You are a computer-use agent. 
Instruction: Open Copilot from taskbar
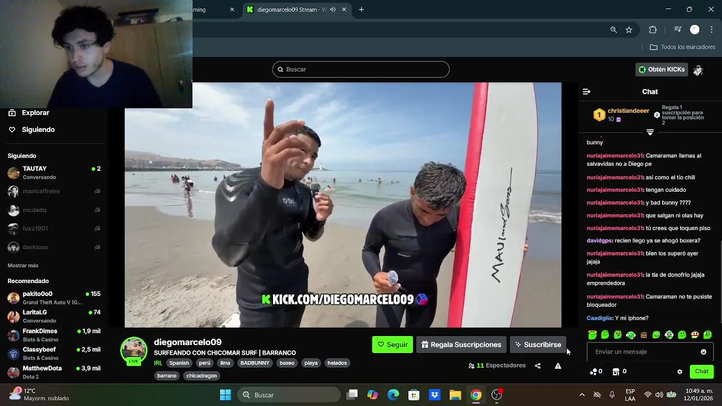(372, 395)
